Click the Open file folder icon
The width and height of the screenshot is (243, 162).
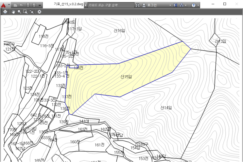(x=22, y=6)
